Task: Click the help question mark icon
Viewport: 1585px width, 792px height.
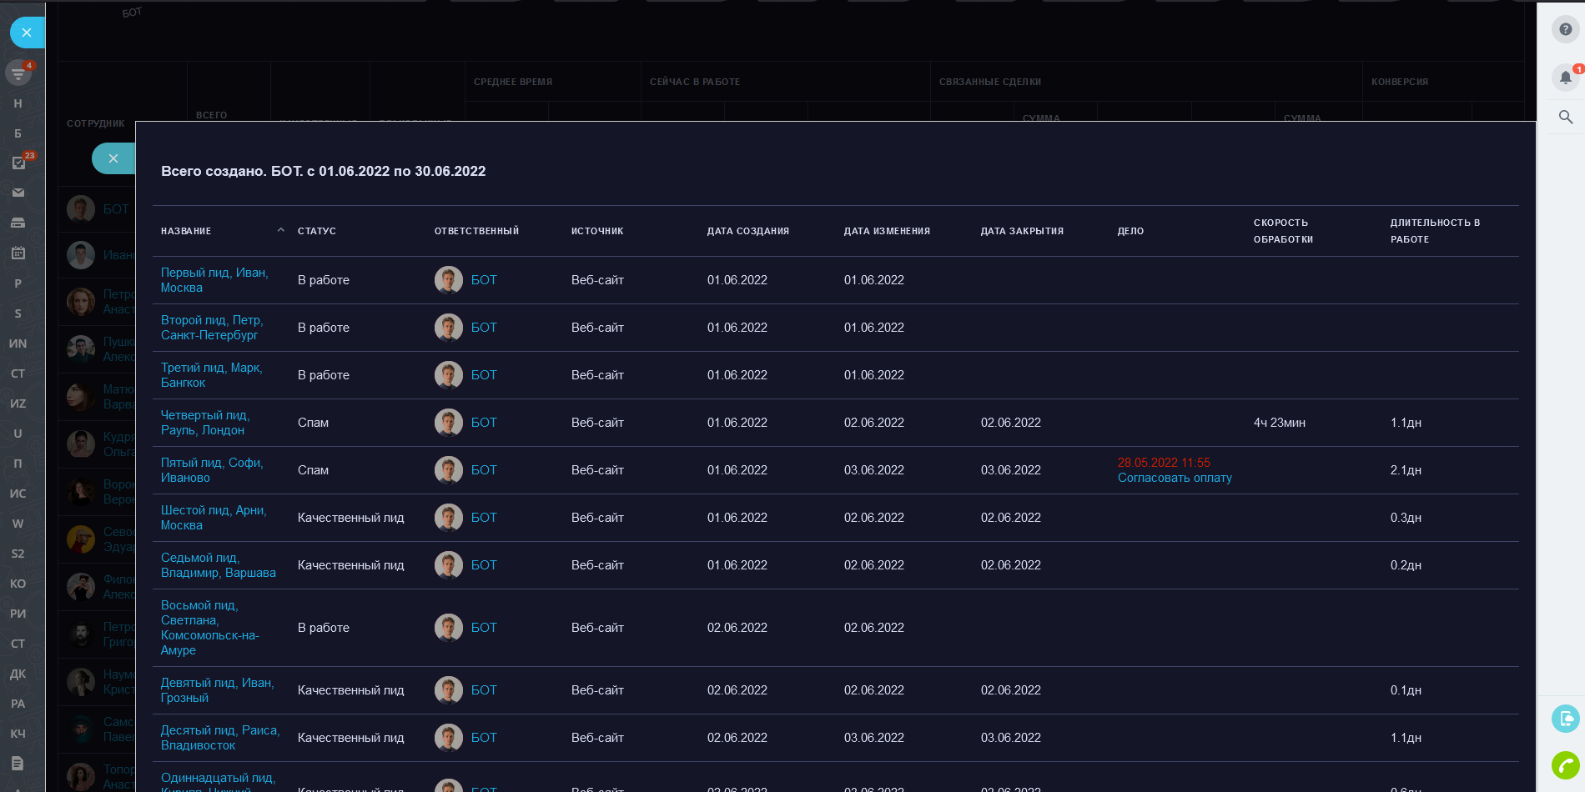Action: 1565,29
